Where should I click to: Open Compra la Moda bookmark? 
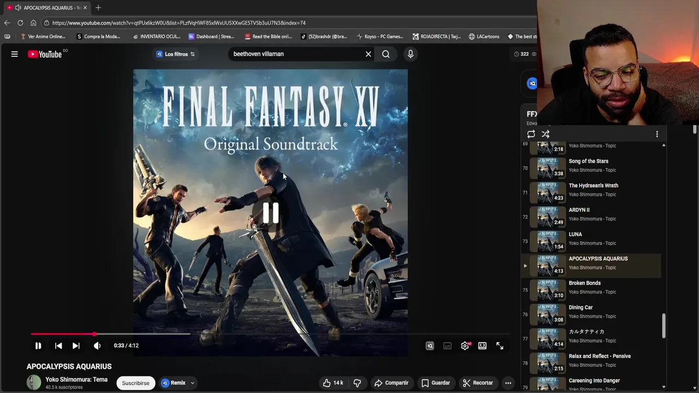98,37
